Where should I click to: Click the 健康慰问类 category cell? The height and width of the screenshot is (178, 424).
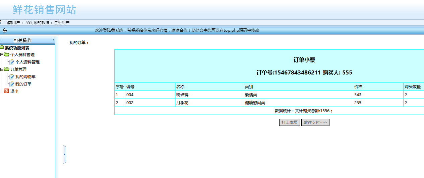click(298, 103)
